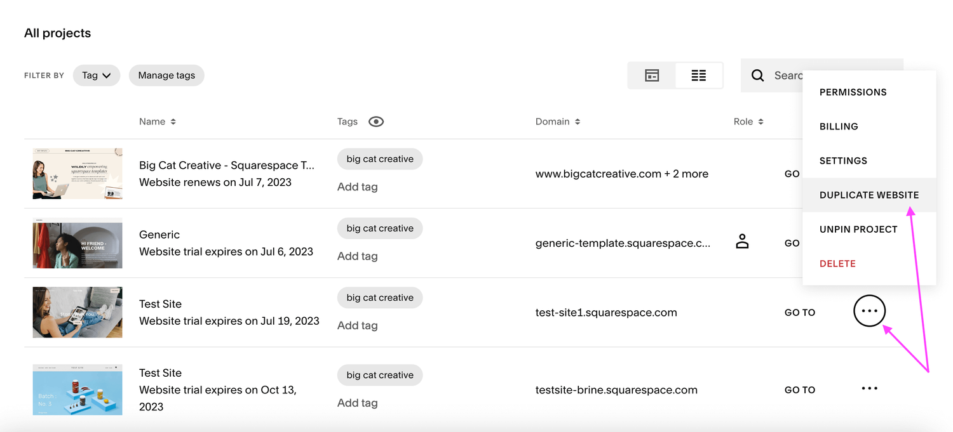Click the contributor person icon on Generic row

[742, 241]
